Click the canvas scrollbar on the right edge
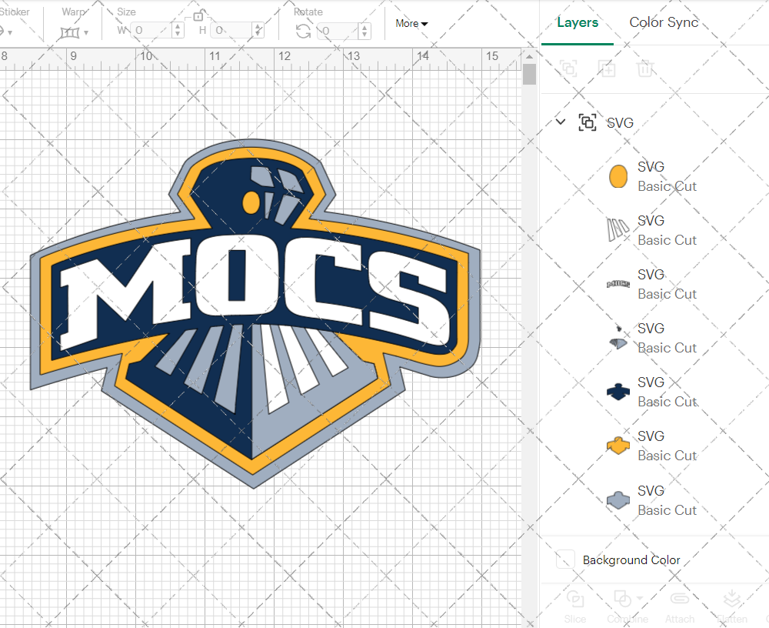The height and width of the screenshot is (628, 769). point(528,73)
